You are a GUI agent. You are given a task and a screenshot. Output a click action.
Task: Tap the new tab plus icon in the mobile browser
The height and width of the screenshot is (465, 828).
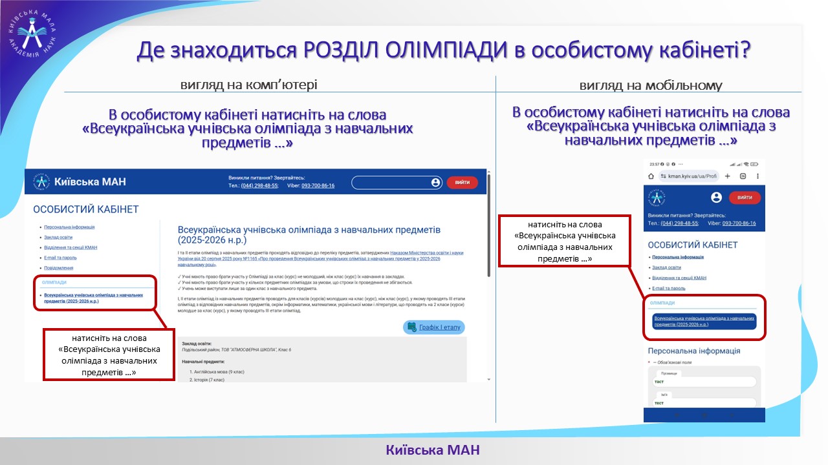point(728,176)
